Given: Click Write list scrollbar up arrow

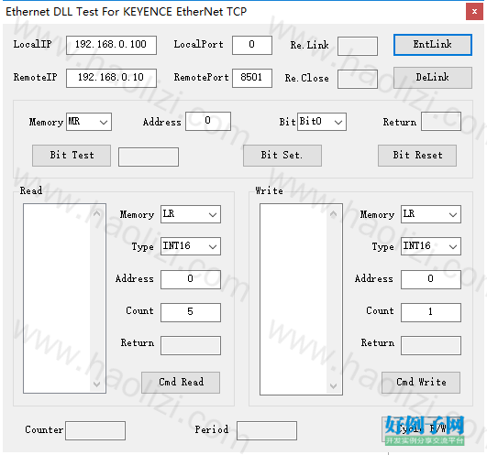Looking at the screenshot, I should click(x=334, y=213).
